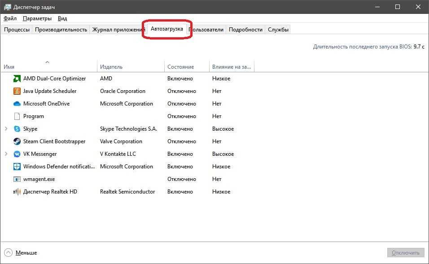Image resolution: width=429 pixels, height=264 pixels.
Task: Expand the VK Messenger entry chevron
Action: tap(6, 154)
